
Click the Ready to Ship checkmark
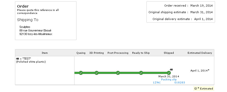141,73
